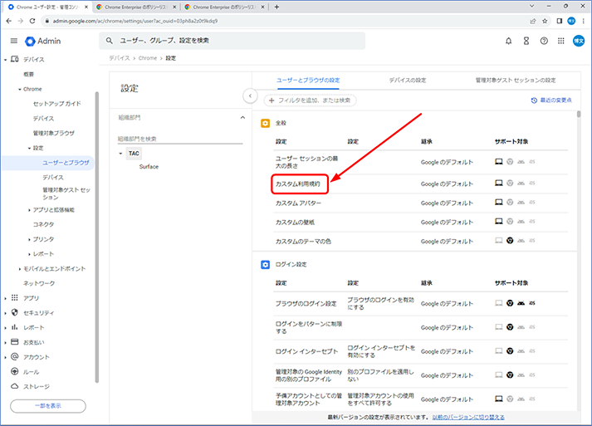Switch to デバイスの設定 tab
This screenshot has width=592, height=426.
tap(408, 80)
